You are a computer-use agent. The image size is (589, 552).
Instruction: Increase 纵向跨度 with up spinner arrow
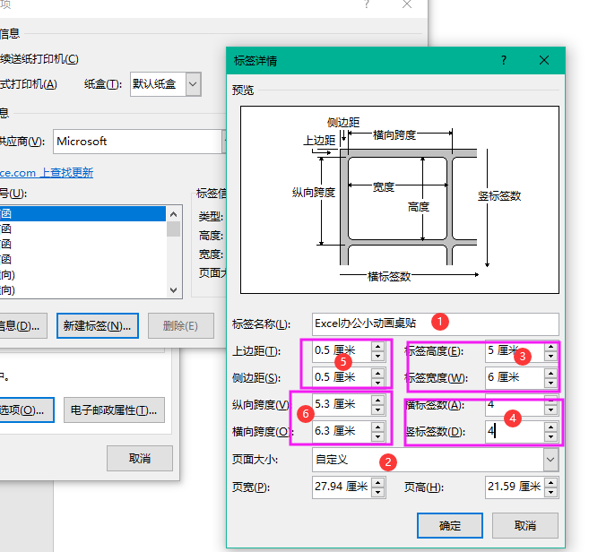(x=378, y=400)
